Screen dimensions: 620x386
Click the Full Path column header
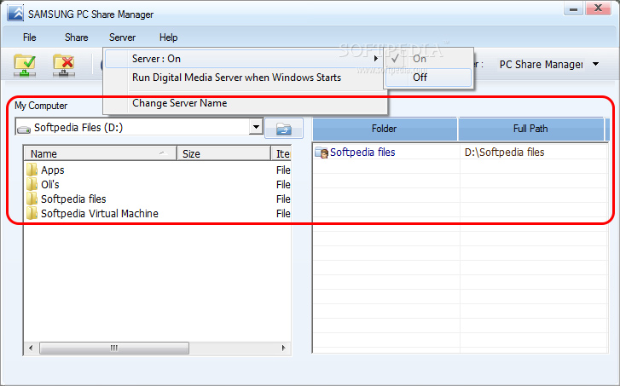point(530,129)
